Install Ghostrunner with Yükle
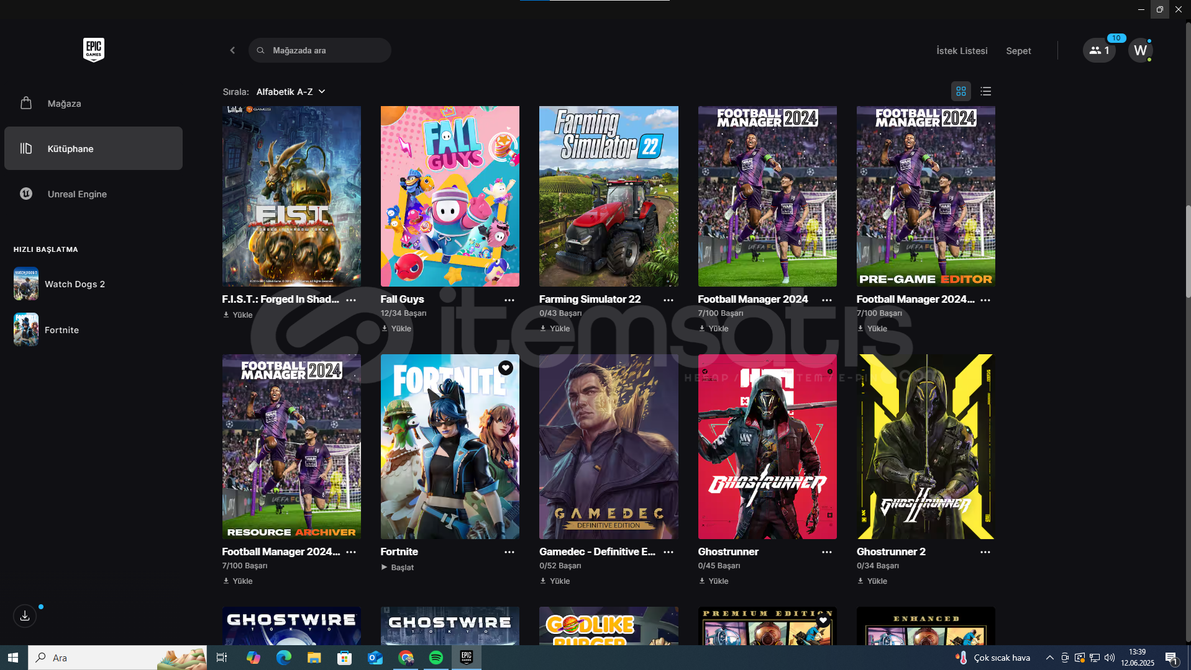The image size is (1191, 670). click(x=713, y=581)
